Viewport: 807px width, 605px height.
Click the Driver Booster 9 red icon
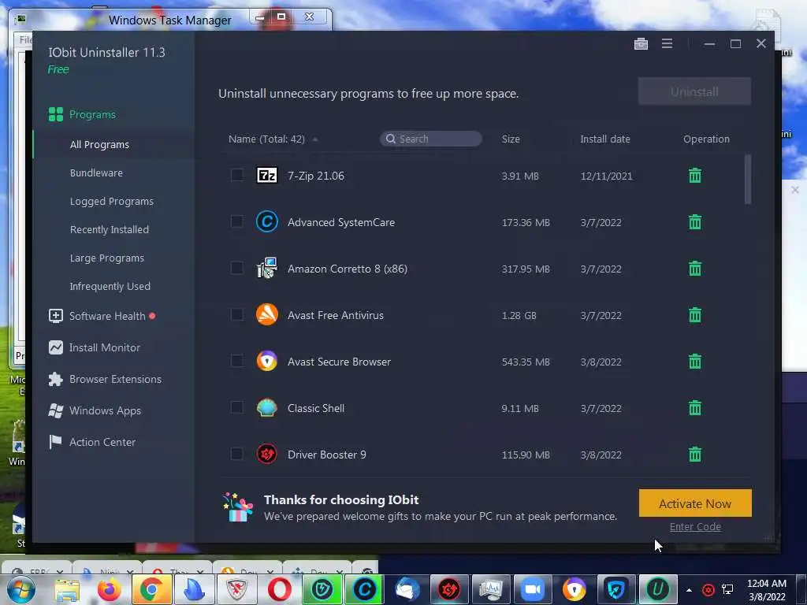pos(266,454)
